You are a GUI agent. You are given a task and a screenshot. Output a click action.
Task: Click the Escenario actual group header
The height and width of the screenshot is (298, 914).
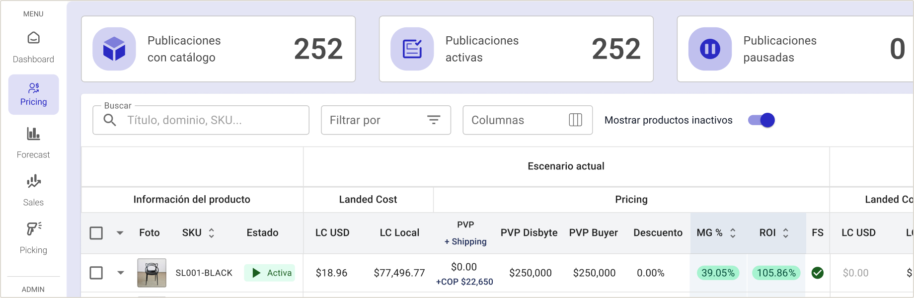(x=566, y=166)
